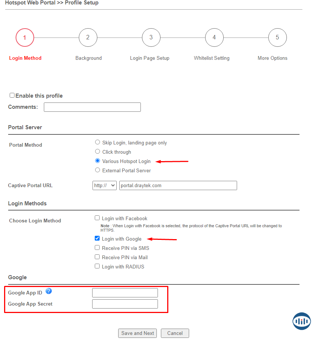Uncheck Login with Google
The width and height of the screenshot is (327, 339).
(97, 238)
